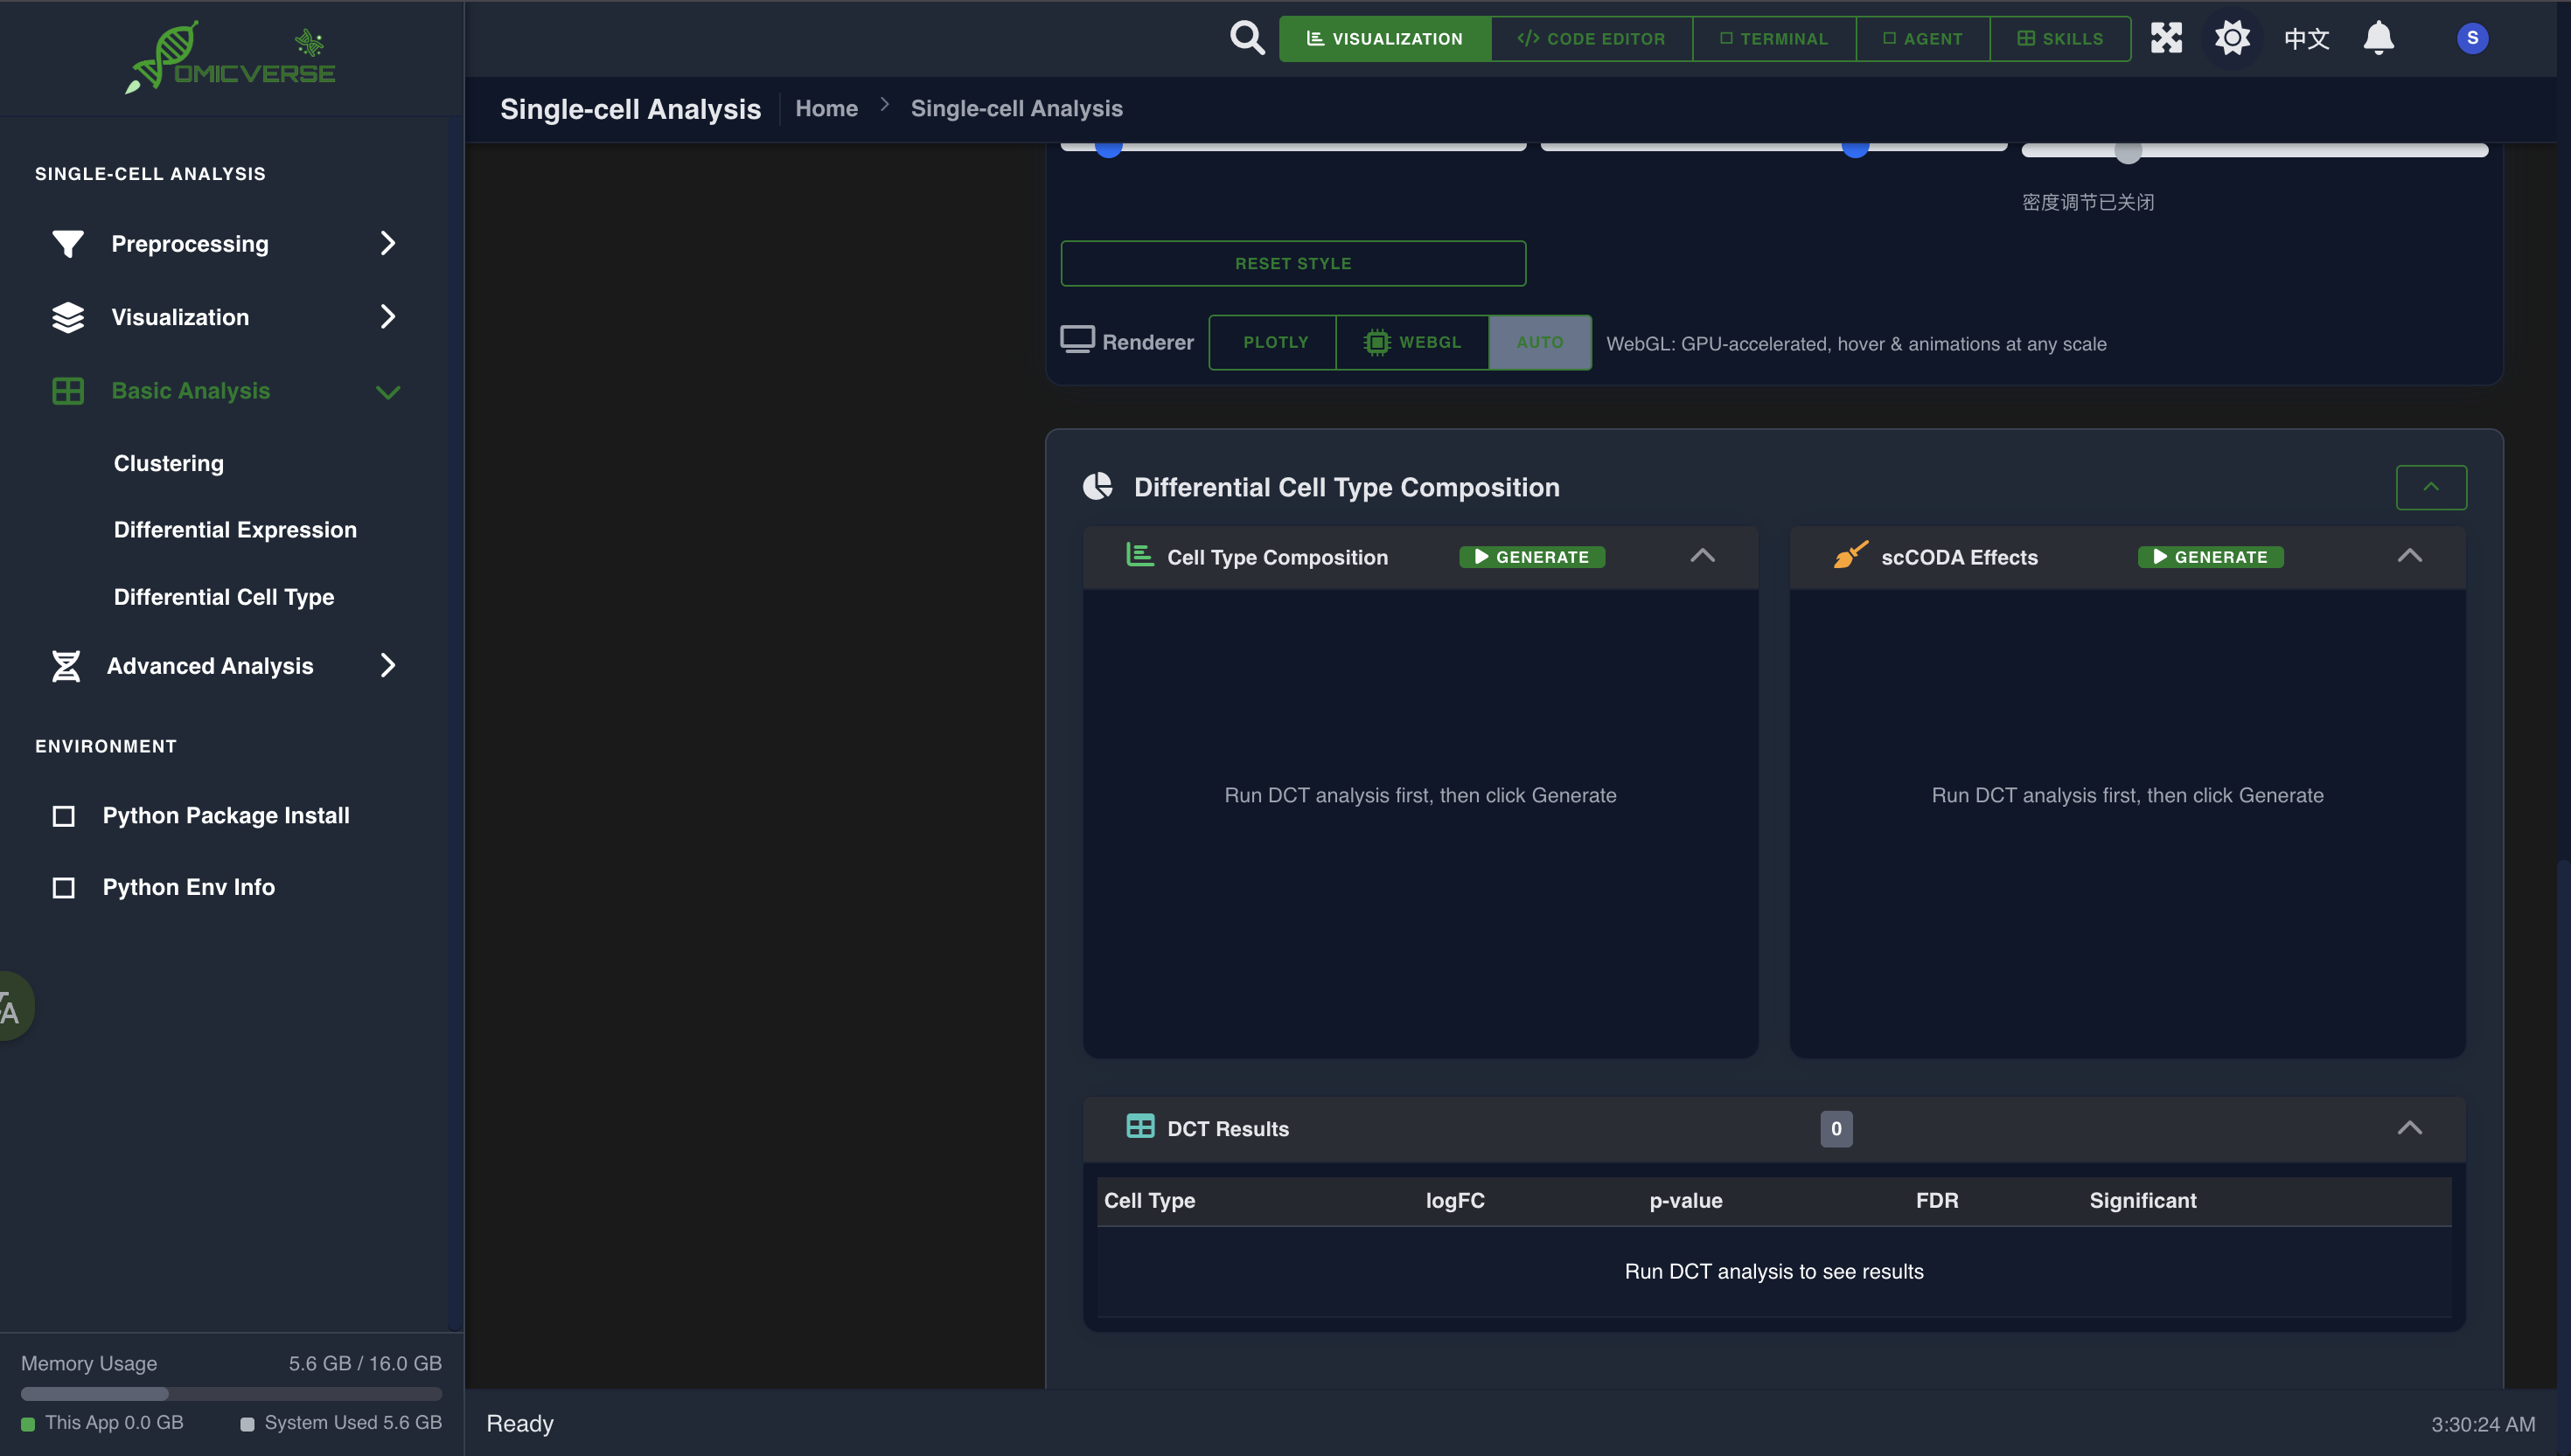The height and width of the screenshot is (1456, 2571).
Task: Click the Reset Style button
Action: (x=1292, y=263)
